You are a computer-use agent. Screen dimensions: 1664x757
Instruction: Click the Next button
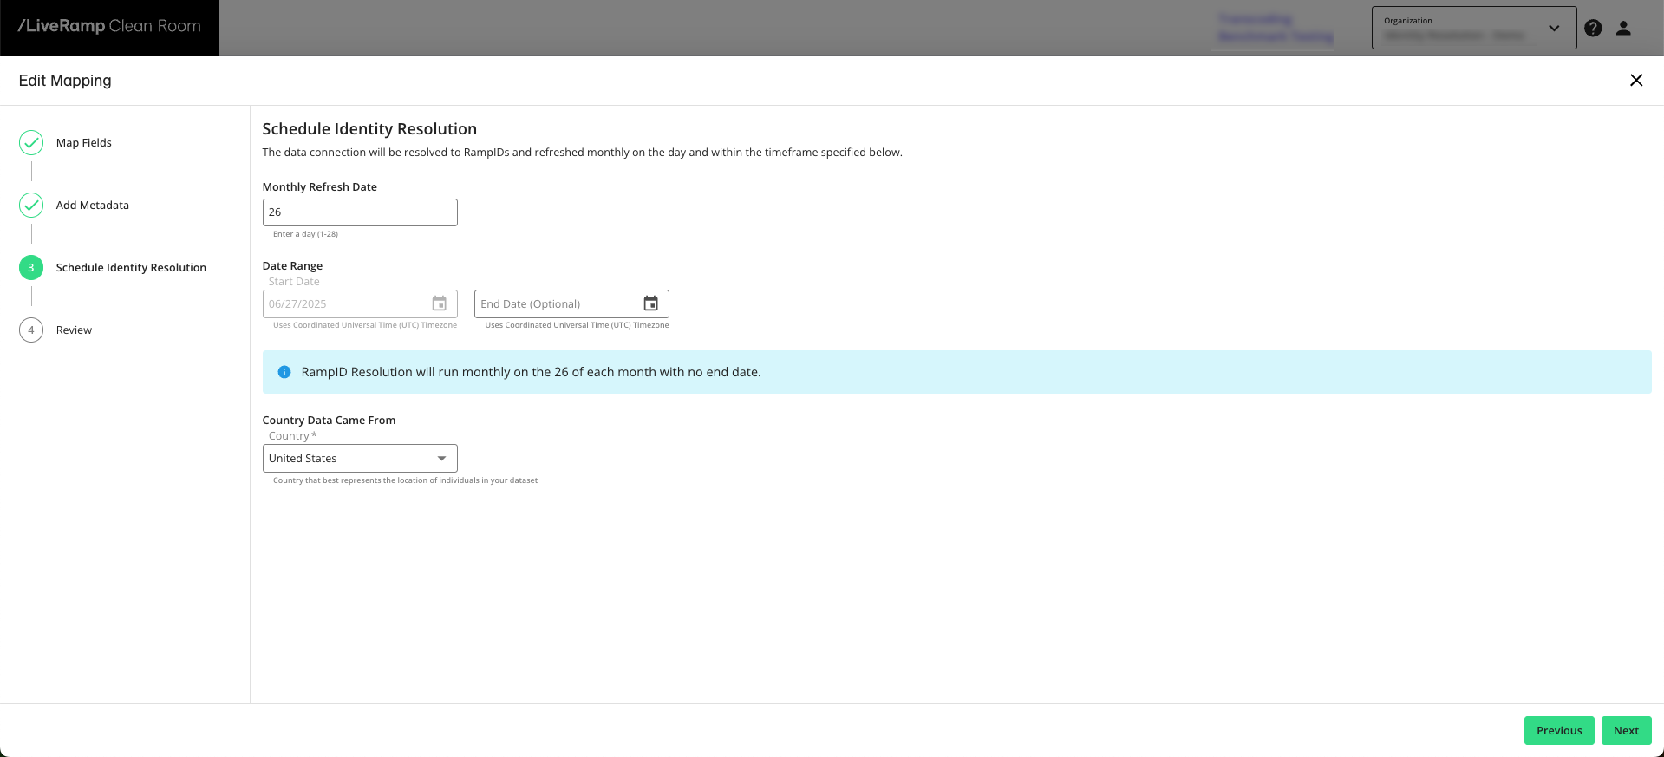pos(1626,730)
